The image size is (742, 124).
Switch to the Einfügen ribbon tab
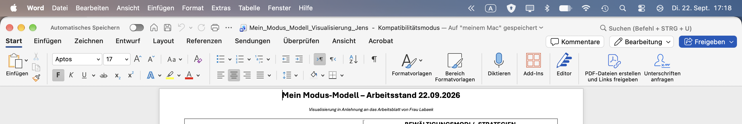[x=47, y=41]
